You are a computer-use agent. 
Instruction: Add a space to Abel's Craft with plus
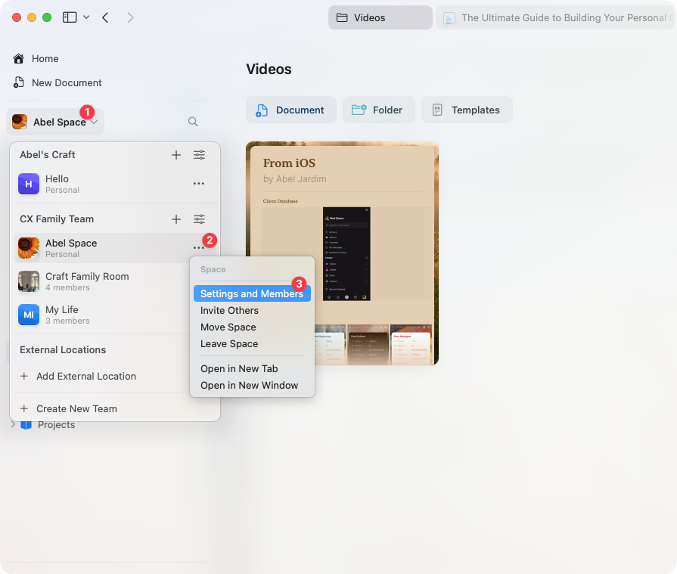point(176,155)
